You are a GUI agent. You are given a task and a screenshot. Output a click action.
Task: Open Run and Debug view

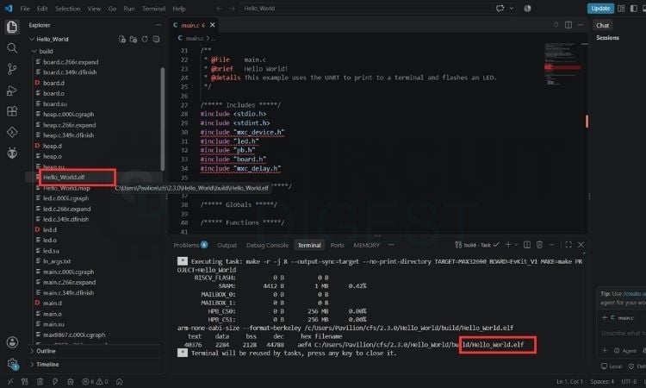click(12, 91)
